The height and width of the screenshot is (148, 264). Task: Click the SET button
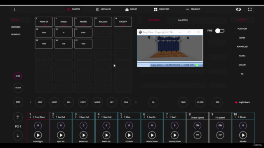click(x=112, y=102)
